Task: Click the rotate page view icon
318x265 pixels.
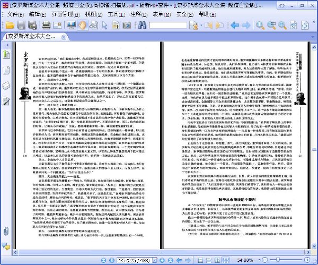Action: (305, 25)
